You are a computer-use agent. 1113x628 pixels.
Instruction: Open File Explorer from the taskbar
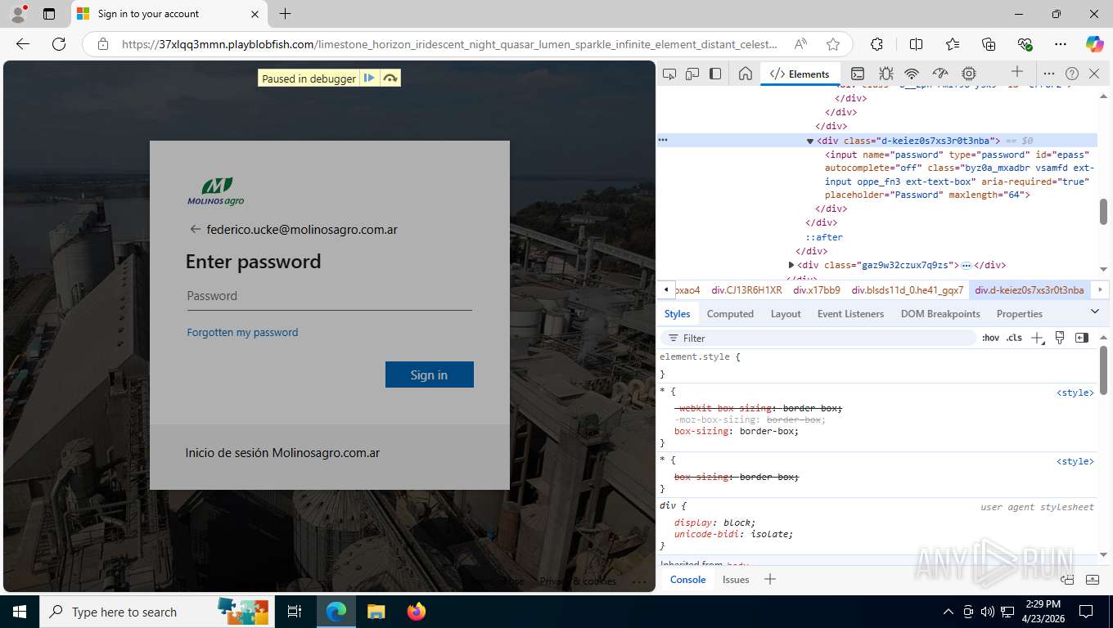pyautogui.click(x=376, y=612)
